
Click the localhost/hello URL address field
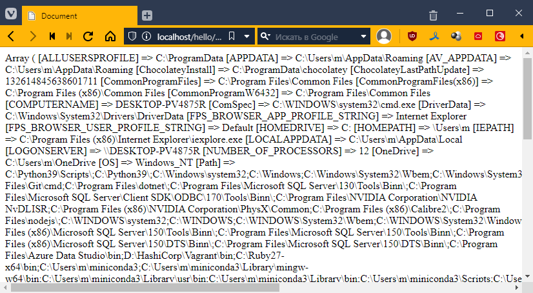[x=190, y=36]
